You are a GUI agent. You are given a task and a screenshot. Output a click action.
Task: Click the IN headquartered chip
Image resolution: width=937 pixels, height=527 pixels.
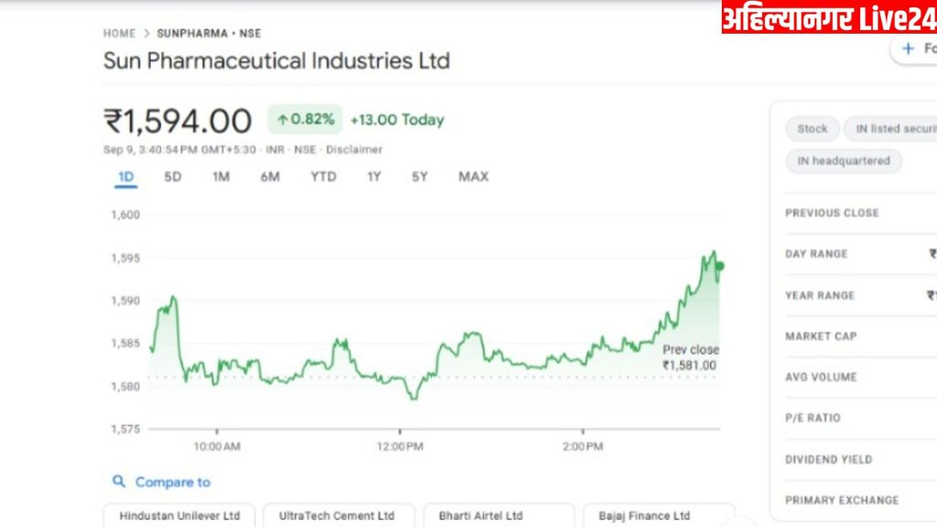pos(843,161)
